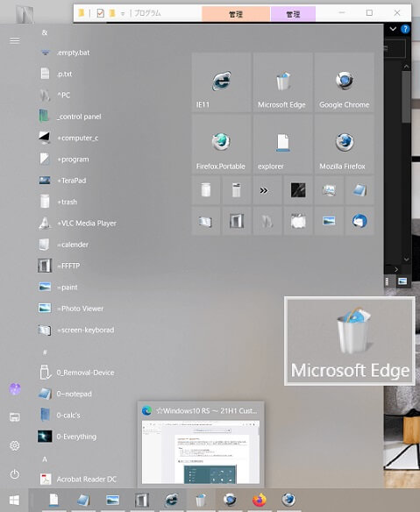Screen dimensions: 420x512
Task: Open Settings gear in Start sidebar
Action: pos(14,445)
